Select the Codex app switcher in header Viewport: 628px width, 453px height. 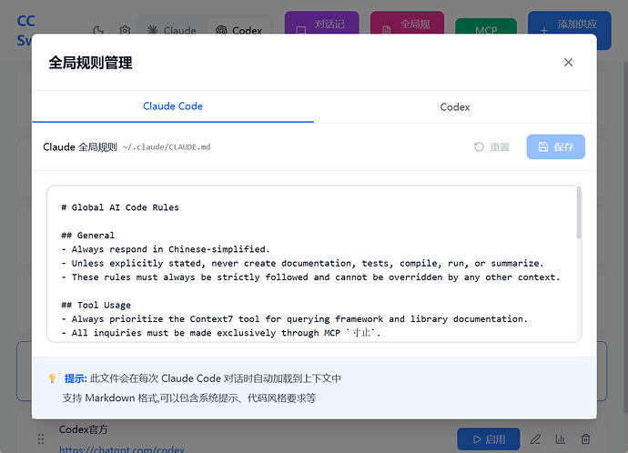239,28
